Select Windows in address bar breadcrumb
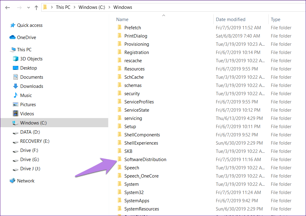 click(x=123, y=7)
